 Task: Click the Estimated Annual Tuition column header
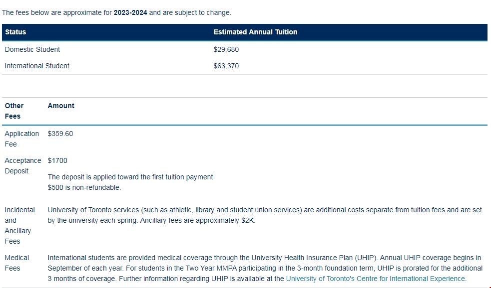255,32
